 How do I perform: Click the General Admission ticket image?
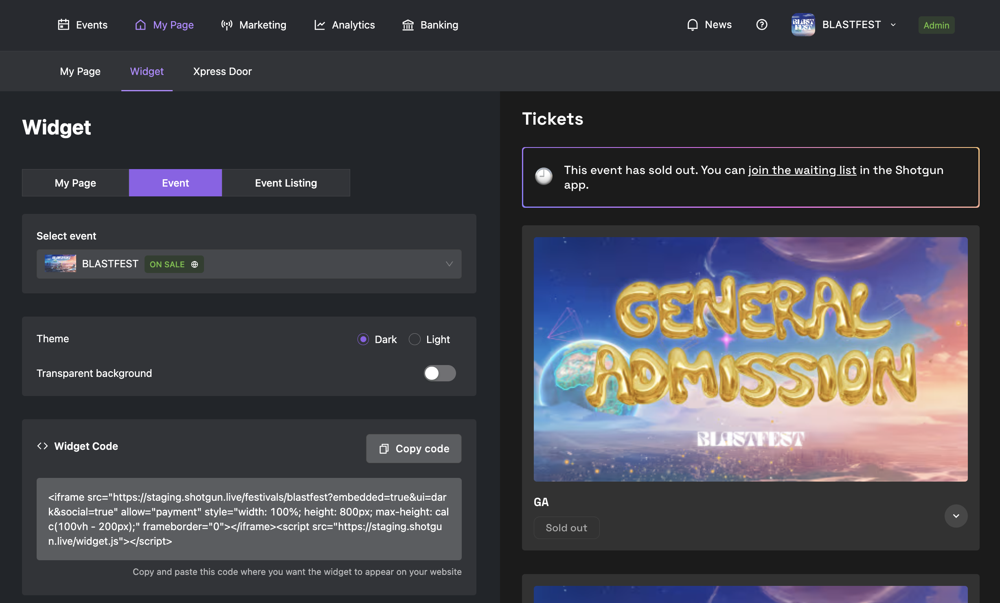point(750,359)
